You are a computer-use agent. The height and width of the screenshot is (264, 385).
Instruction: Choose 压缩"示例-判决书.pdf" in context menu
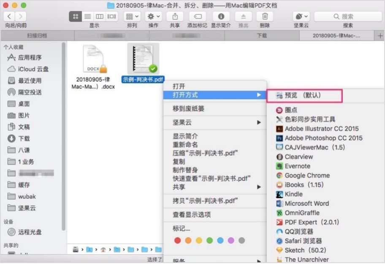coord(215,153)
